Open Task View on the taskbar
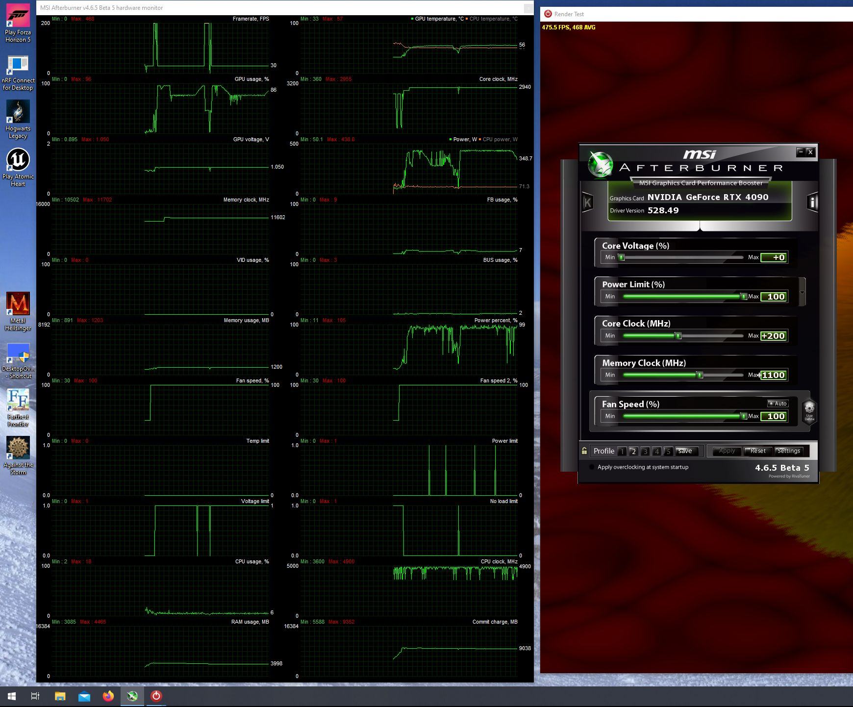The height and width of the screenshot is (707, 853). [35, 696]
